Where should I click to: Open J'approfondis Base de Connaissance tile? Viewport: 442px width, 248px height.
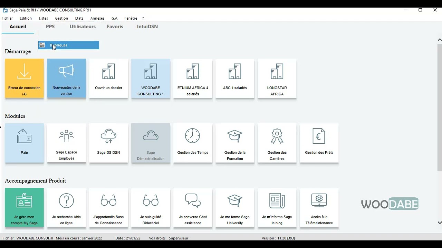click(x=108, y=208)
